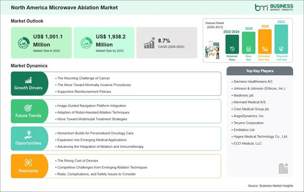Click Siemens Healthineers AG in the players list
Image resolution: width=304 pixels, height=192 pixels.
[x=253, y=82]
